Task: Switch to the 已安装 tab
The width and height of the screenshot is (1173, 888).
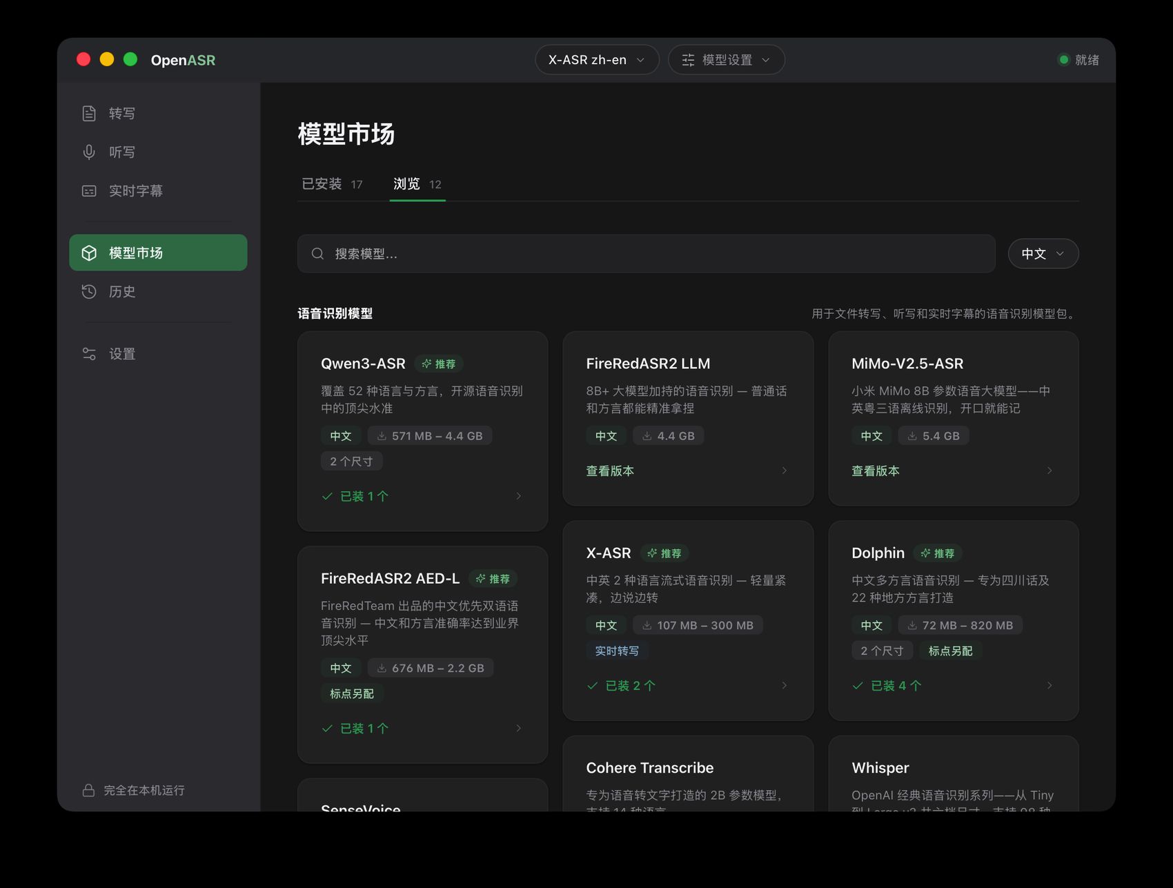Action: click(332, 184)
